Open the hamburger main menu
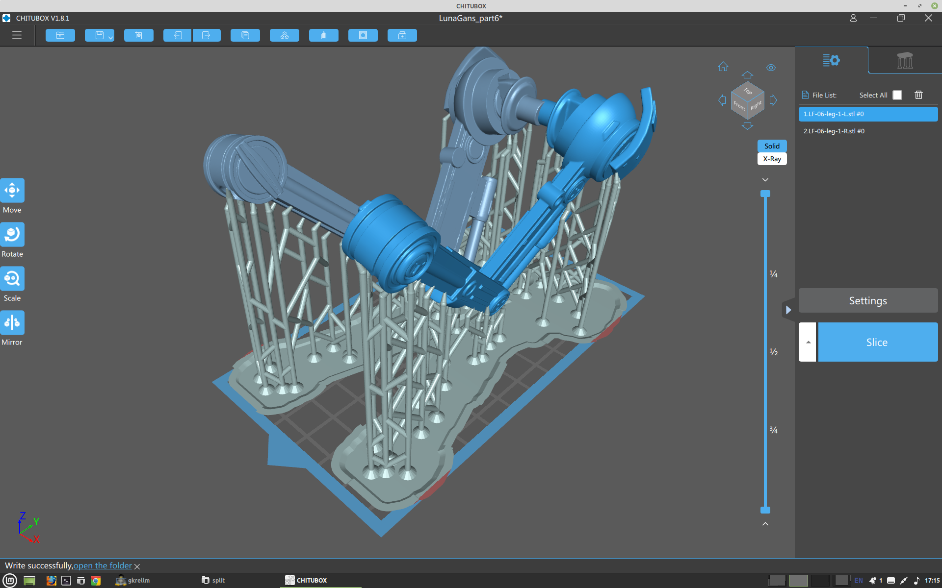 (x=17, y=35)
